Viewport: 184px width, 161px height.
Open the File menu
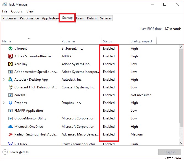click(x=5, y=11)
